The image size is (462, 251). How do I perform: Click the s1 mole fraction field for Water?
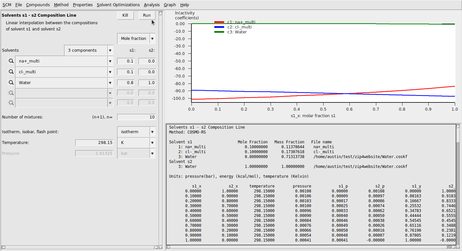tap(126, 83)
